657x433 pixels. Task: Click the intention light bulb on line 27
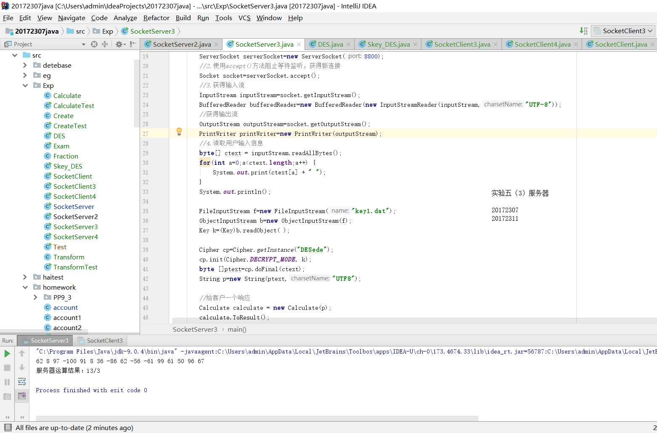pos(179,132)
